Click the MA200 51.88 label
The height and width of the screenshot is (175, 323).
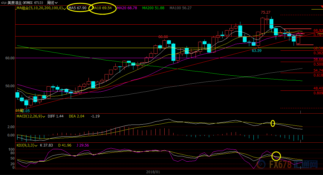[x=153, y=8]
